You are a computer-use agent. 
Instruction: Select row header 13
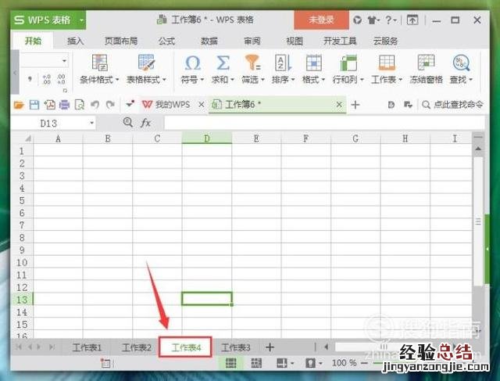coord(22,300)
